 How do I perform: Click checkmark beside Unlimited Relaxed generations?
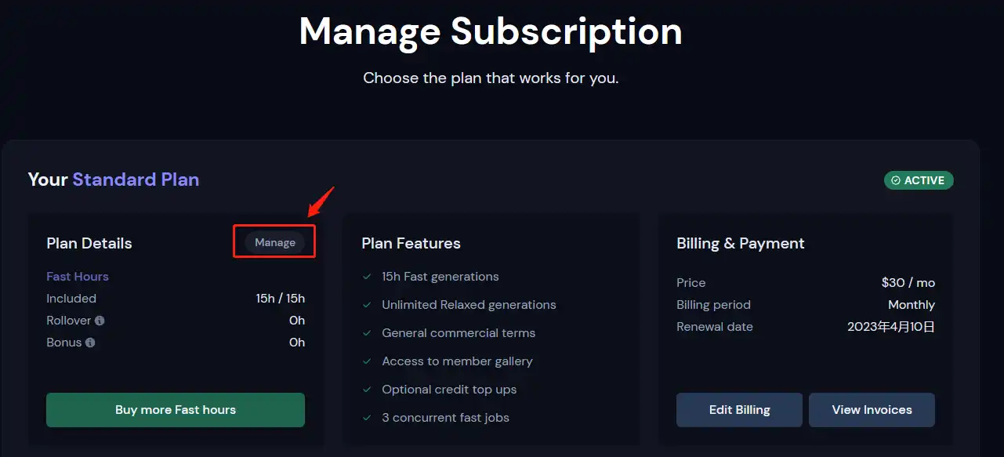tap(367, 305)
